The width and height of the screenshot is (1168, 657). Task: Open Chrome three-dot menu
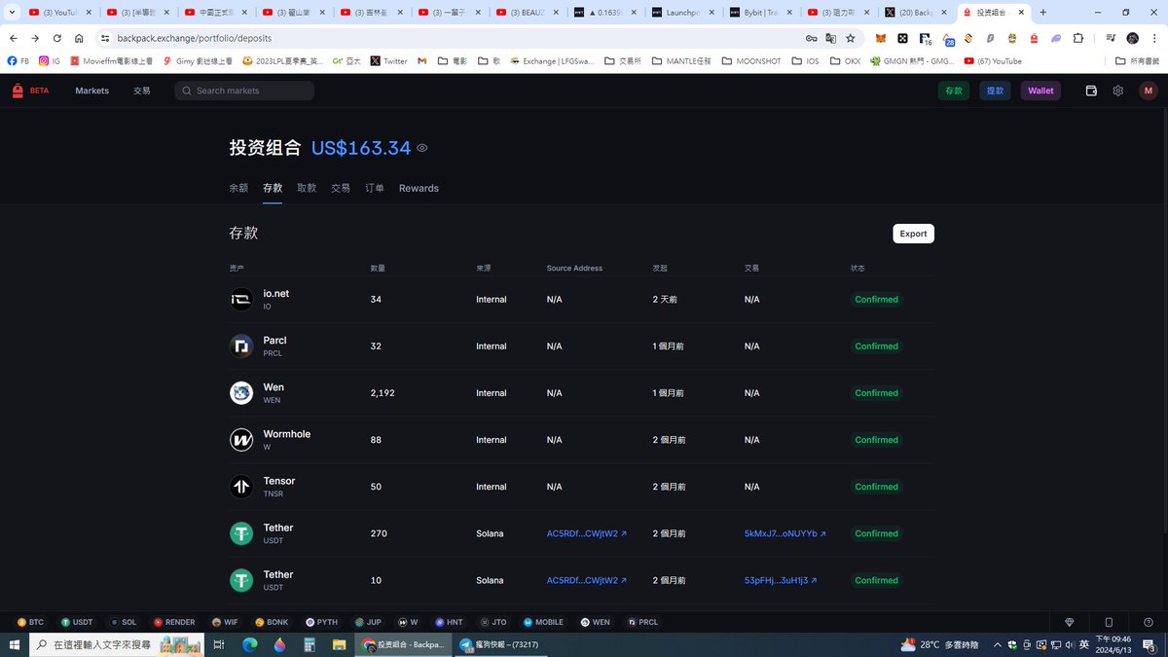[1153, 38]
